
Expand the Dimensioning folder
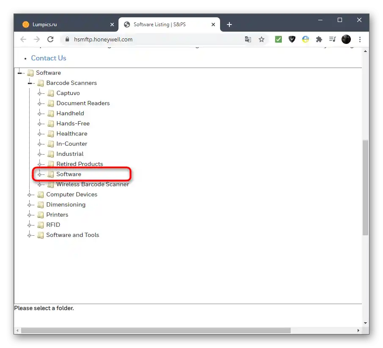(30, 205)
